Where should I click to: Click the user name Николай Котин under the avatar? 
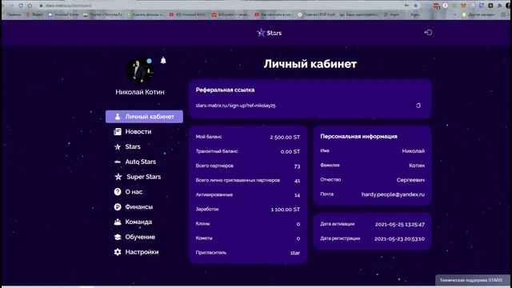click(140, 92)
